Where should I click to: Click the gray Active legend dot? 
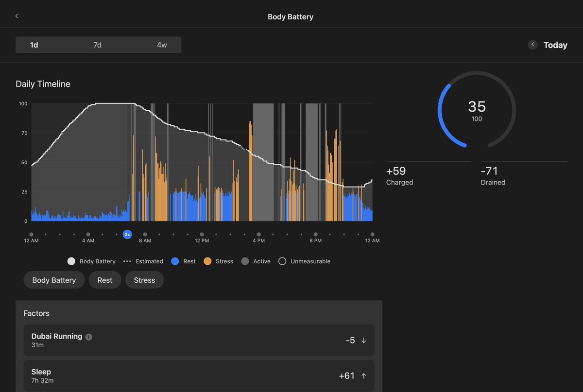pos(245,261)
